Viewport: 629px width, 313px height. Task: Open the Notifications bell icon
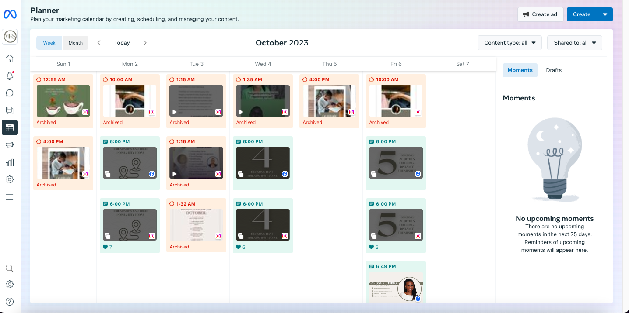[10, 76]
